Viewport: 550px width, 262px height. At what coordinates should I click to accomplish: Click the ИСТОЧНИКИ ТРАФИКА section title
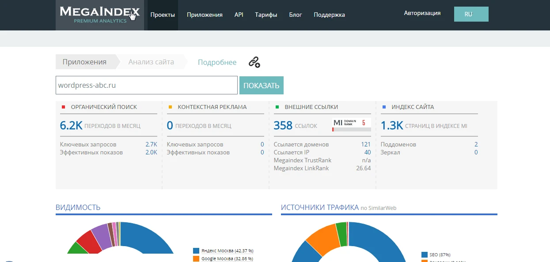pyautogui.click(x=319, y=207)
